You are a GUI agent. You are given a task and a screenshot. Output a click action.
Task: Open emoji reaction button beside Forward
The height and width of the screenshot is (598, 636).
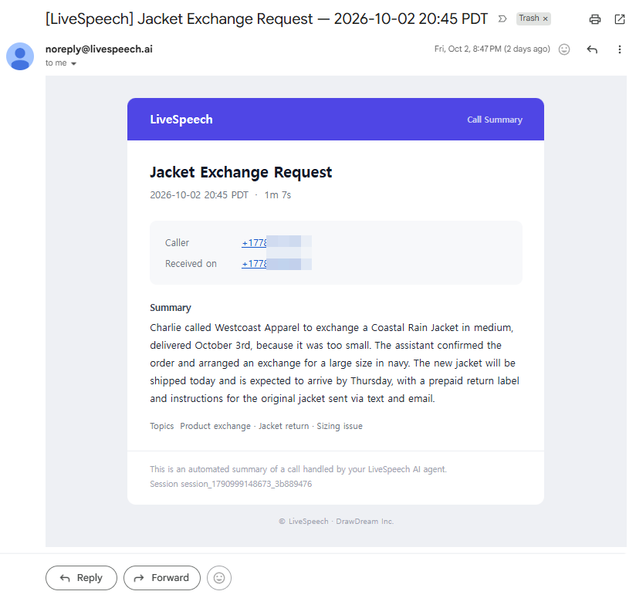[x=219, y=578]
